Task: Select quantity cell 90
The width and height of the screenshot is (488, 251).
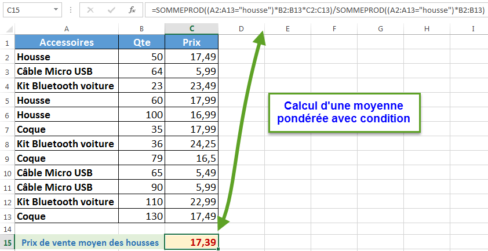Action: (141, 187)
